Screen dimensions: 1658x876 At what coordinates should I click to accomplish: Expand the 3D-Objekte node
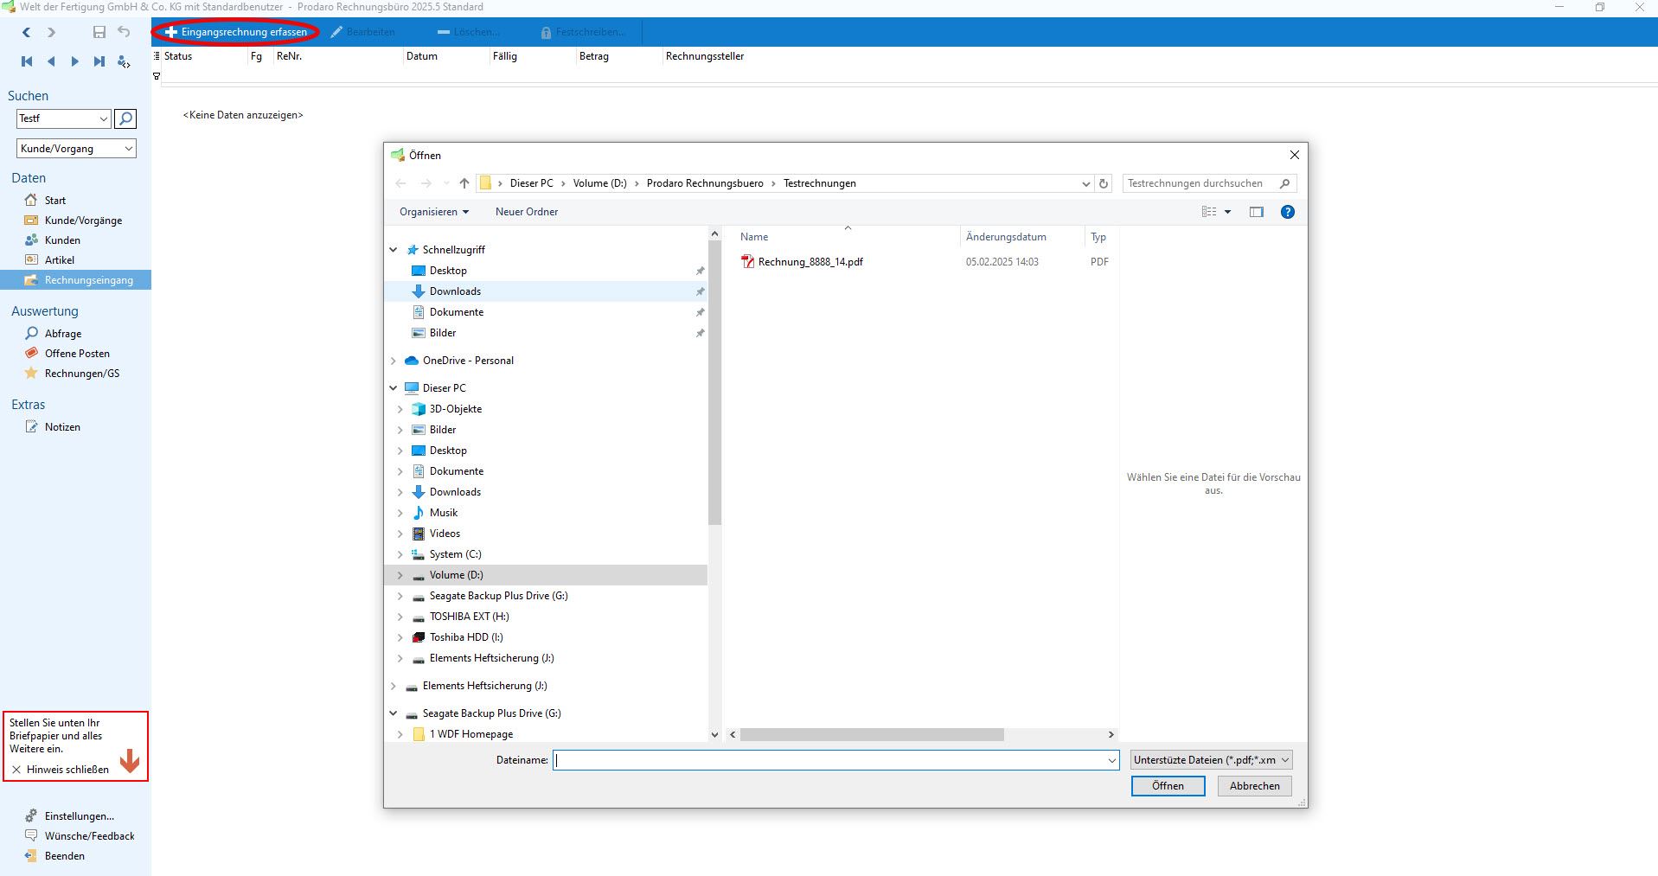[400, 409]
